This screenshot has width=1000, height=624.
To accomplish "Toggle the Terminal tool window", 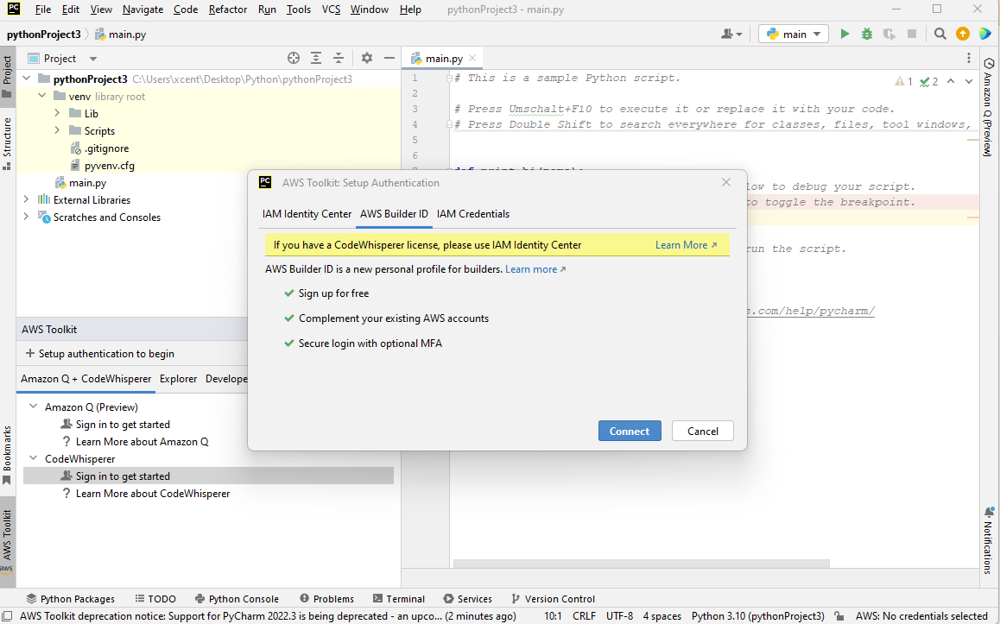I will tap(398, 599).
